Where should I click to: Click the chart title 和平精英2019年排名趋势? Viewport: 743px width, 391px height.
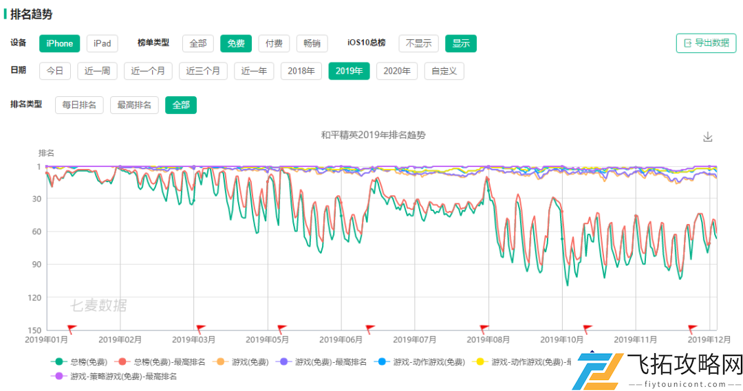(x=374, y=135)
